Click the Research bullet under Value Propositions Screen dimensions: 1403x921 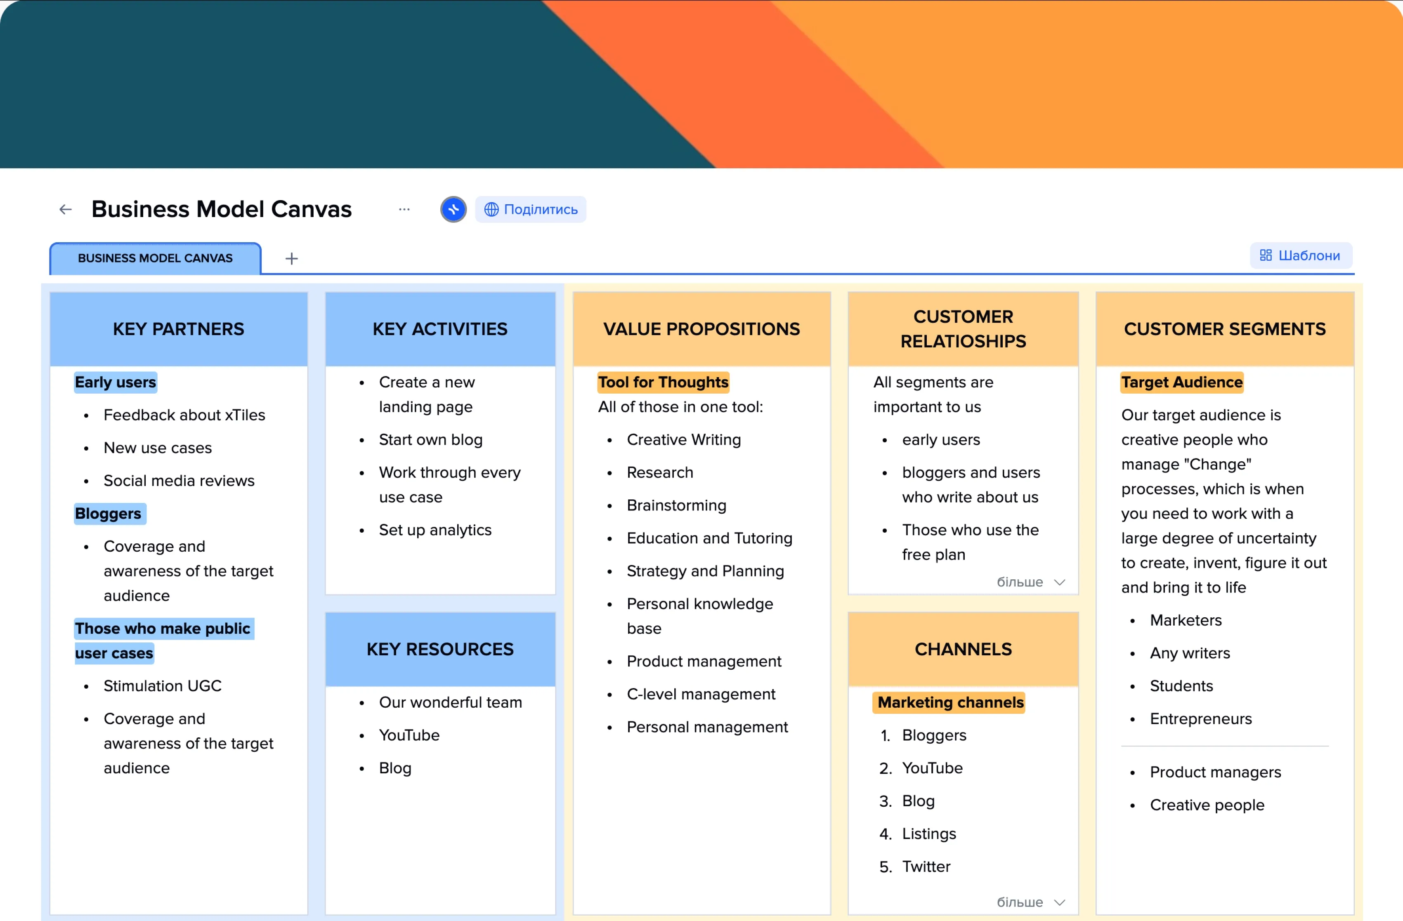(x=660, y=473)
